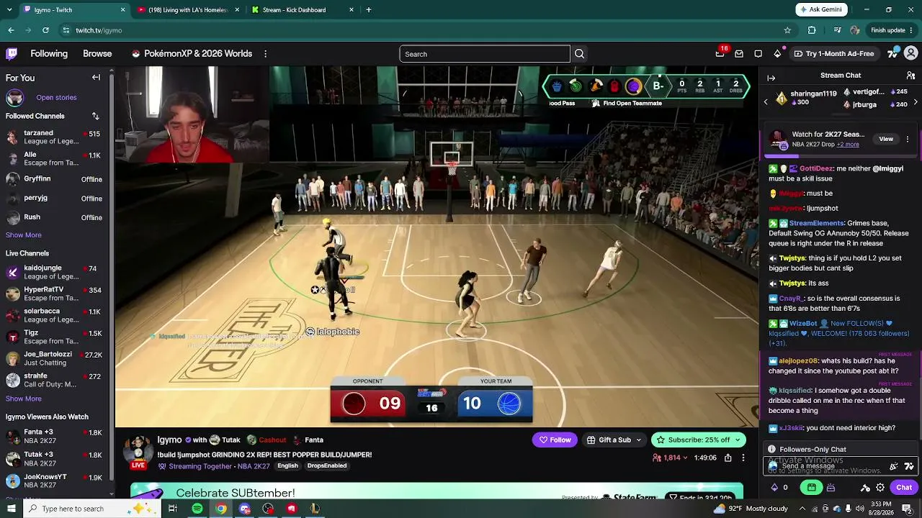Open the green Drops campaign button

(812, 488)
